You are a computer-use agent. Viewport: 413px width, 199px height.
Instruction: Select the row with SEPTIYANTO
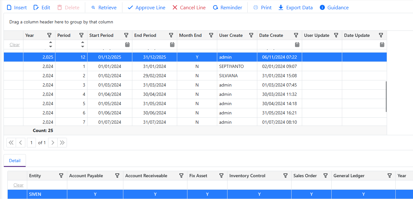point(195,66)
